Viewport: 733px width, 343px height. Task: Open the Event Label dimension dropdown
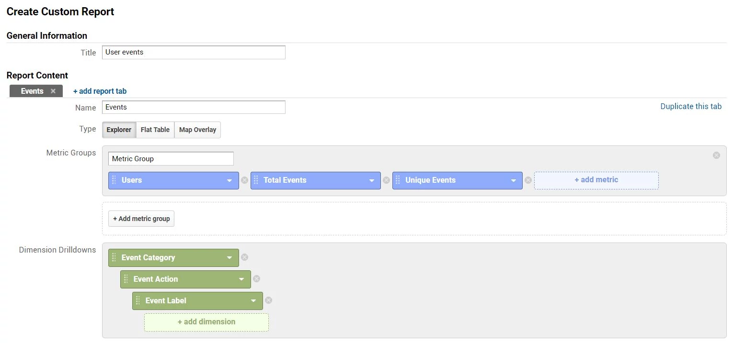point(253,300)
